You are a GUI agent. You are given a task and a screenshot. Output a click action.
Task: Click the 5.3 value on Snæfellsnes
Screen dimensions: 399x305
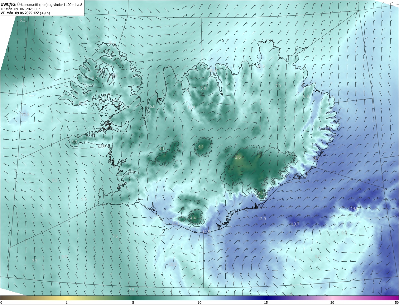(x=74, y=142)
